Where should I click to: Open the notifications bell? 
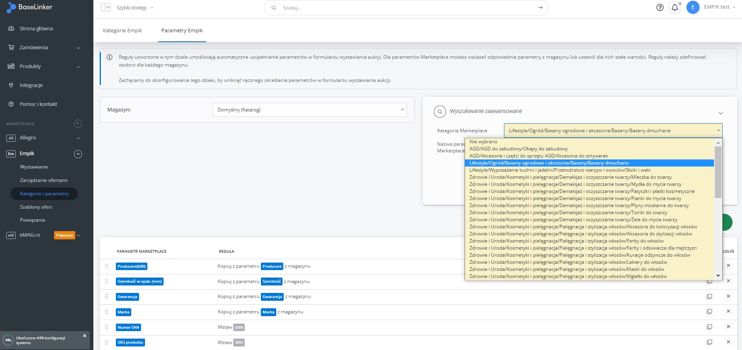pos(675,7)
